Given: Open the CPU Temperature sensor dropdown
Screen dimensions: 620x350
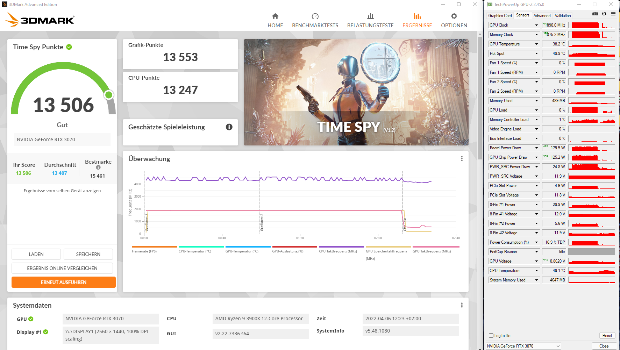Looking at the screenshot, I should pos(536,271).
